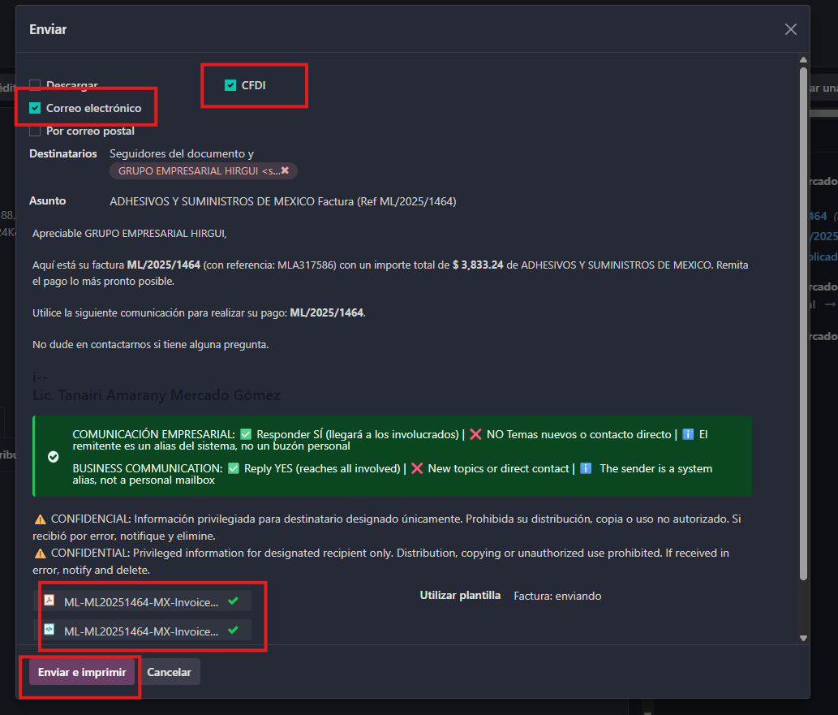Click scrollbar down arrow in dialog

click(x=803, y=638)
